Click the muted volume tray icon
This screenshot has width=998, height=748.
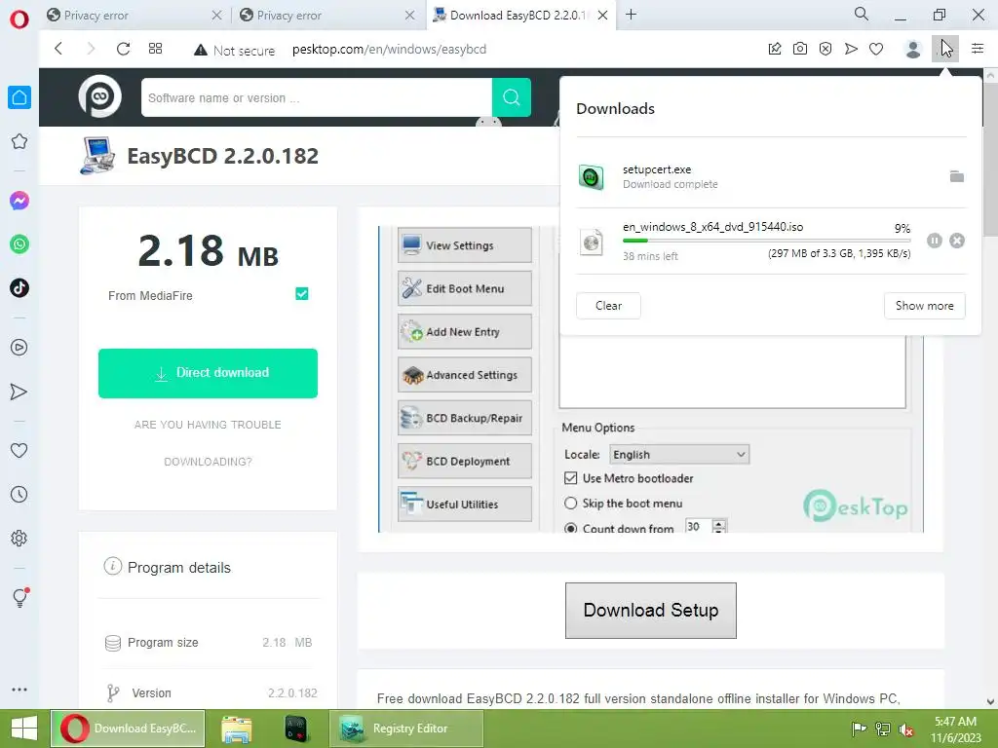coord(906,729)
